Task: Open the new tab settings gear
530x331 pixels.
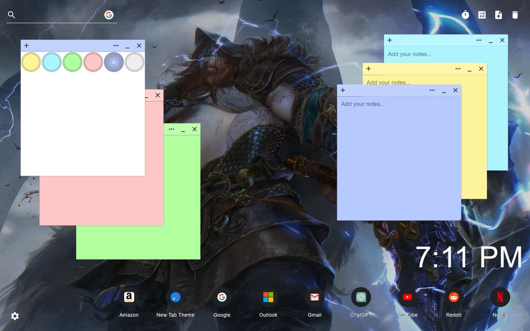Action: coord(15,316)
